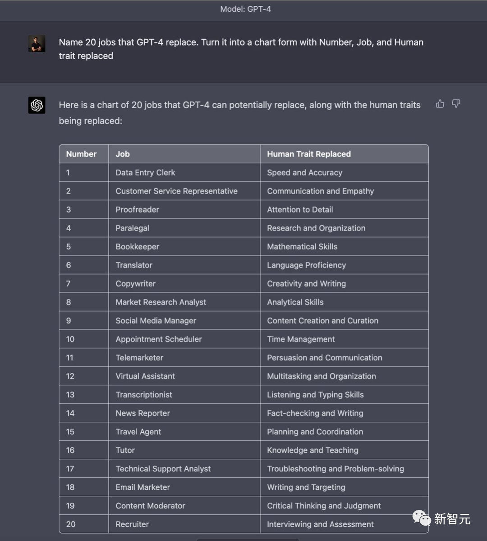Click the ChatGPT logo avatar

pyautogui.click(x=37, y=105)
